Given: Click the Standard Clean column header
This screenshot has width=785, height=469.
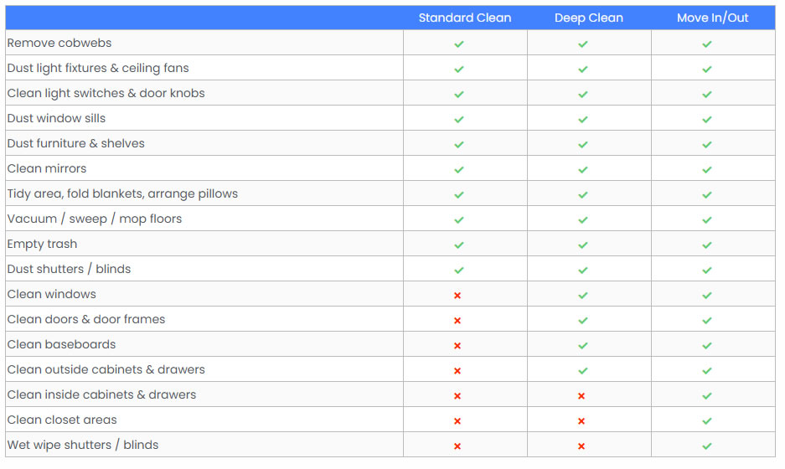Looking at the screenshot, I should [x=464, y=18].
